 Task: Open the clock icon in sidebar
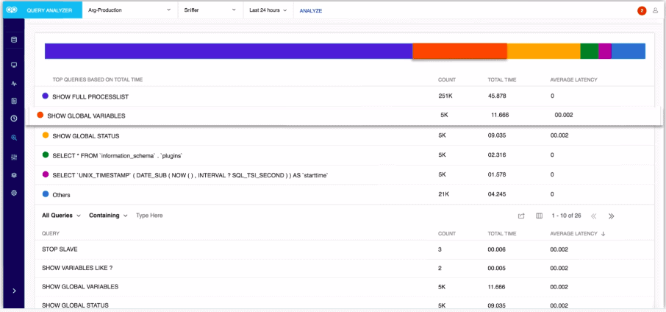point(14,118)
